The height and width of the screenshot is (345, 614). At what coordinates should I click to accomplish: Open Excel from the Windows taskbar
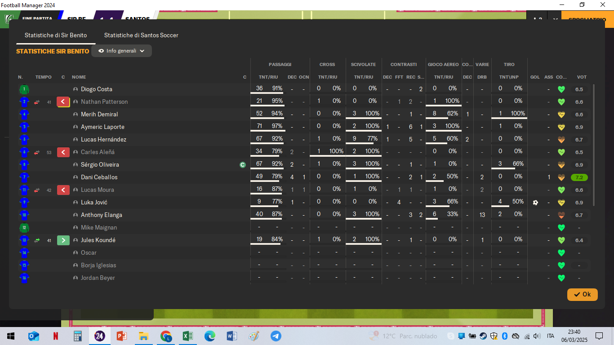coord(188,336)
